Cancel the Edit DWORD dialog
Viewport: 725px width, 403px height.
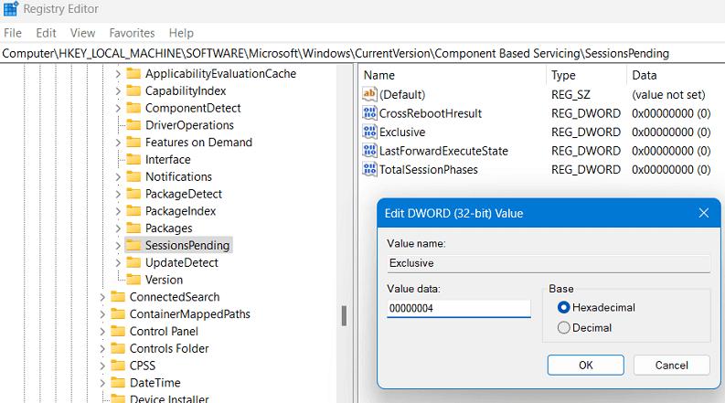[671, 366]
